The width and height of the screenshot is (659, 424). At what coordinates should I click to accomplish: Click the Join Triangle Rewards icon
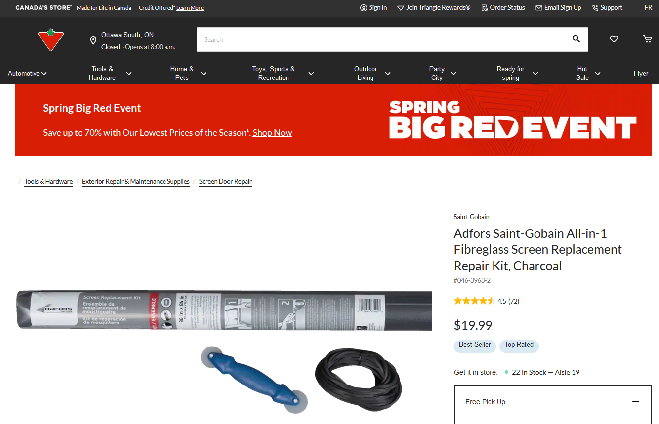click(401, 8)
